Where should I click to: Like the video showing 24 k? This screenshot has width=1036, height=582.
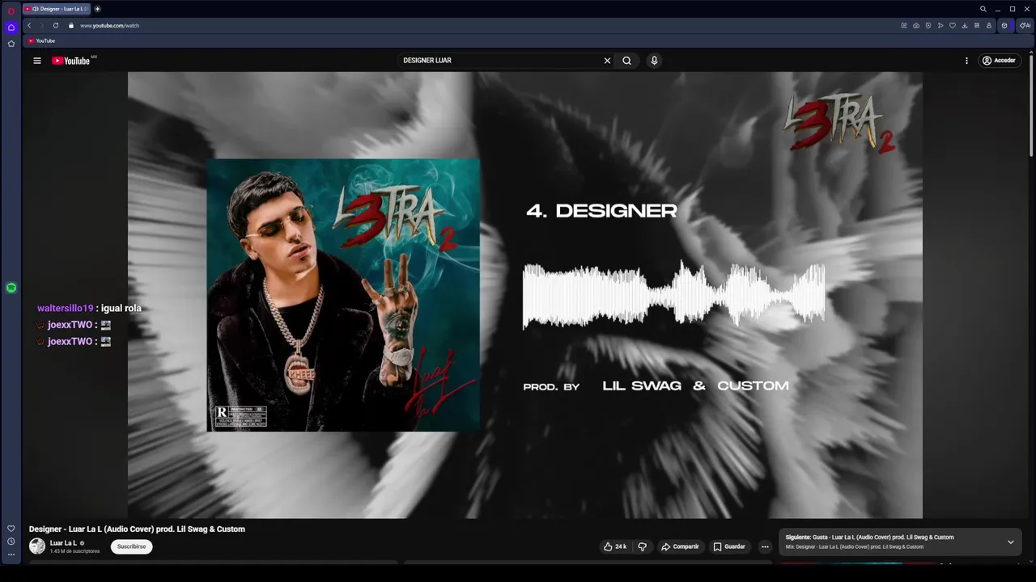pyautogui.click(x=615, y=546)
